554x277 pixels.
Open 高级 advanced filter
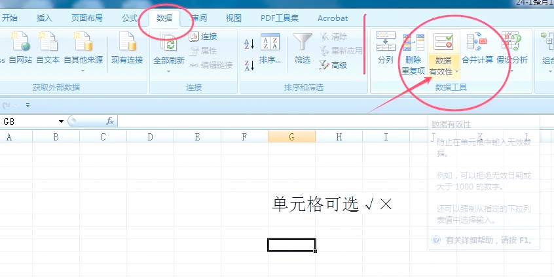pos(333,65)
